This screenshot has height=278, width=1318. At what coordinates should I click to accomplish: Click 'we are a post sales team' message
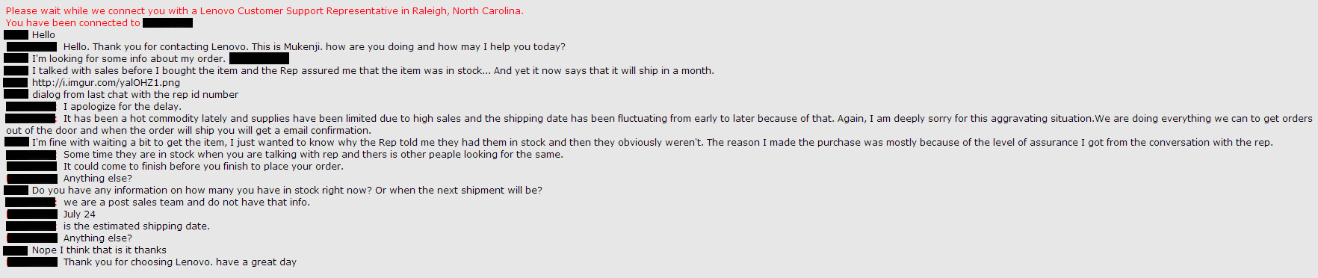[187, 202]
